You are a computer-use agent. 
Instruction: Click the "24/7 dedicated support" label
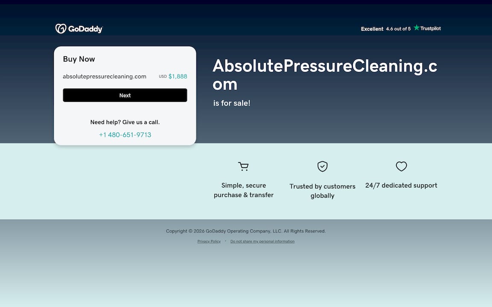pyautogui.click(x=401, y=185)
